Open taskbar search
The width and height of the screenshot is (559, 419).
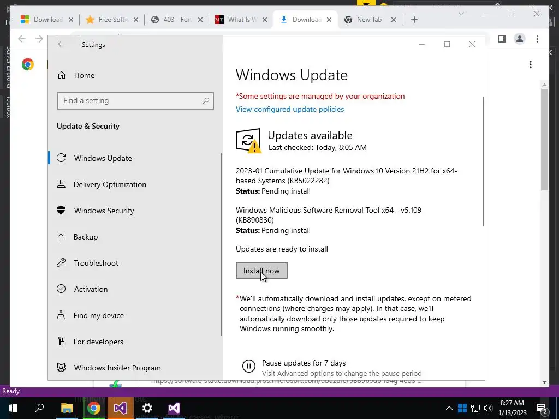point(39,408)
